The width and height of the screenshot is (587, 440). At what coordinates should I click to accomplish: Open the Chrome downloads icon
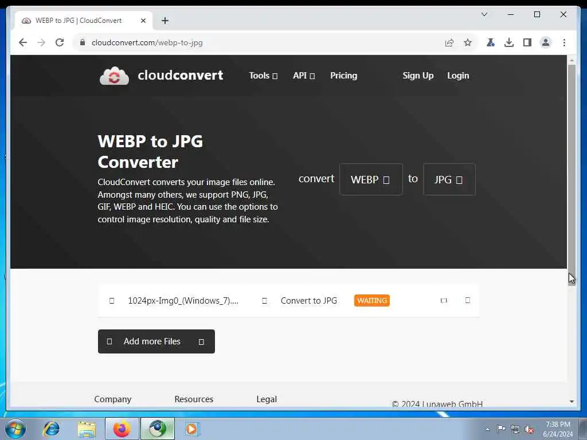coord(509,42)
